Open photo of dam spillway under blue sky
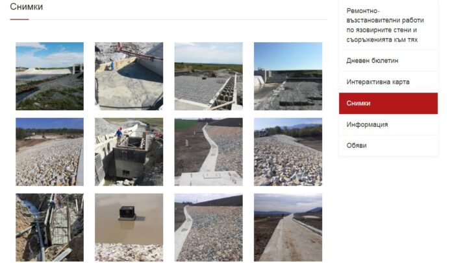The image size is (452, 263). point(49,76)
